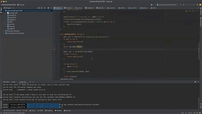Screen dimensions: 202x114
Task: Open Project panel settings gear
Action: coord(48,8)
